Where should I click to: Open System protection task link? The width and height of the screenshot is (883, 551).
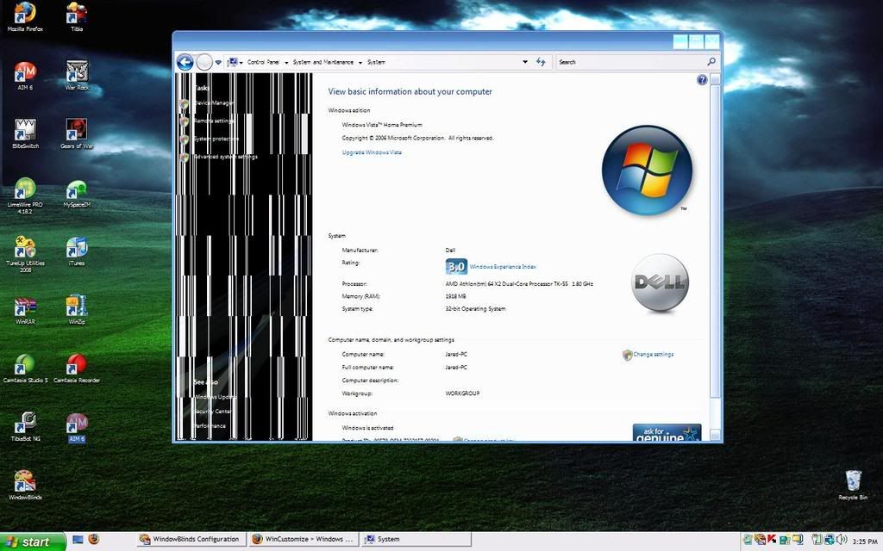pos(216,139)
